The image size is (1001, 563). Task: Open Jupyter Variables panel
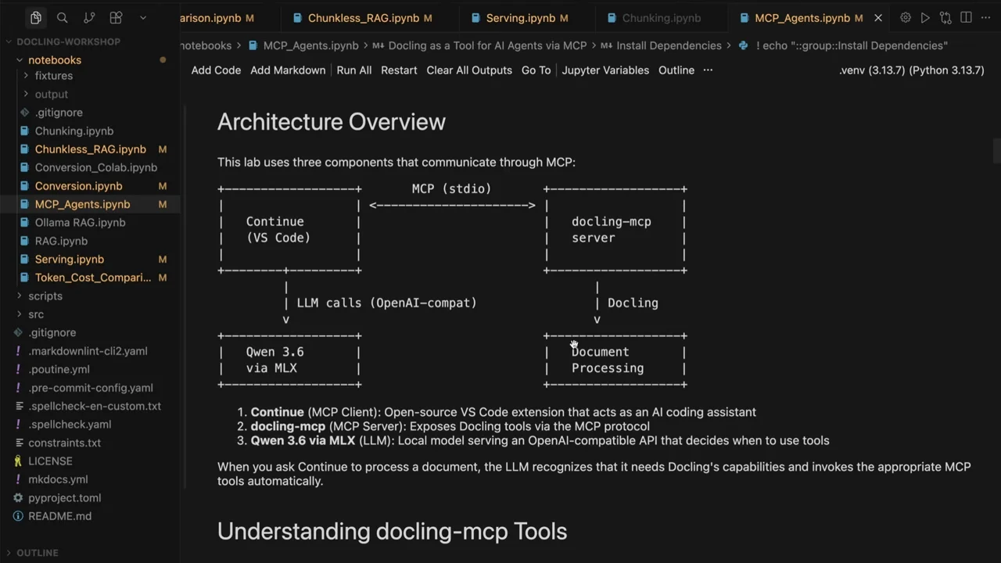[605, 70]
